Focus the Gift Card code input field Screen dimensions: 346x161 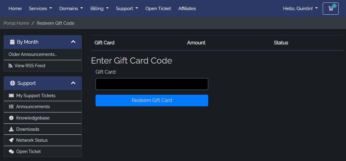pos(152,84)
